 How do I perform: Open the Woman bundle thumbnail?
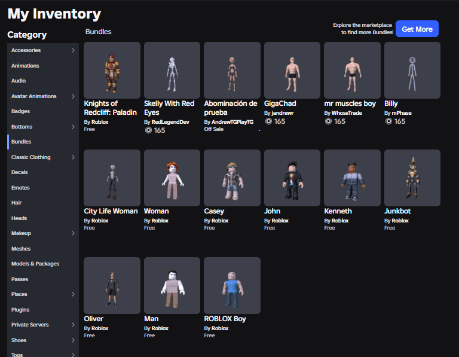(x=172, y=178)
